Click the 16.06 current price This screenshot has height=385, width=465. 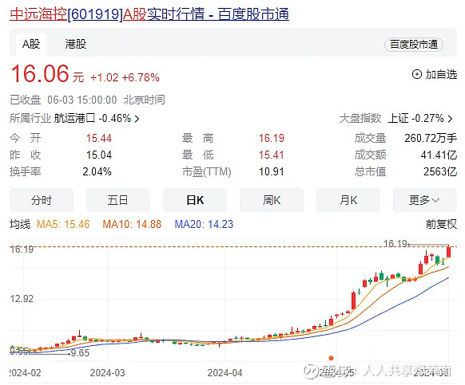40,73
